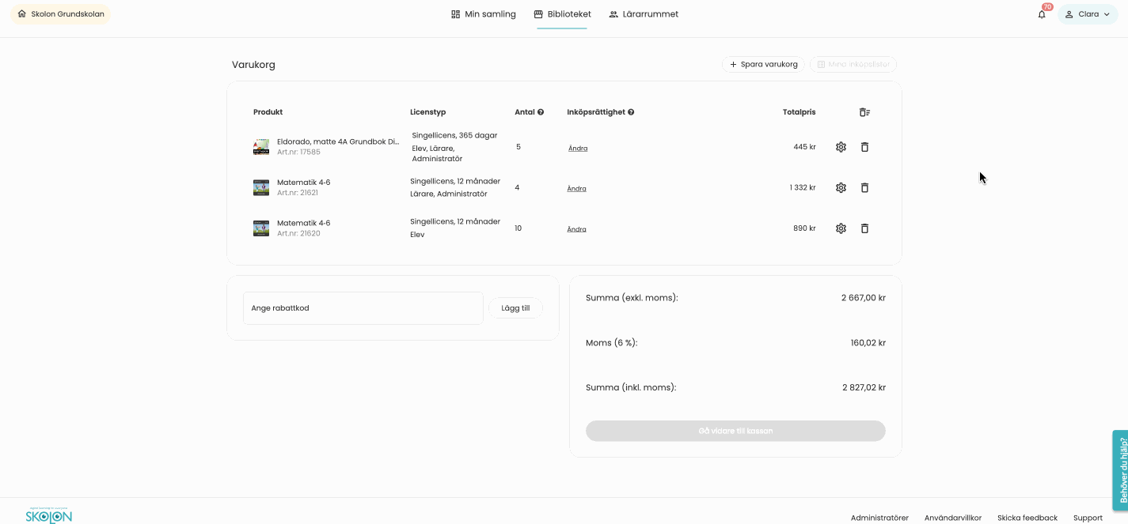Open settings gear for Matematik 4-6 art.nr 21621
The height and width of the screenshot is (524, 1128).
coord(841,187)
